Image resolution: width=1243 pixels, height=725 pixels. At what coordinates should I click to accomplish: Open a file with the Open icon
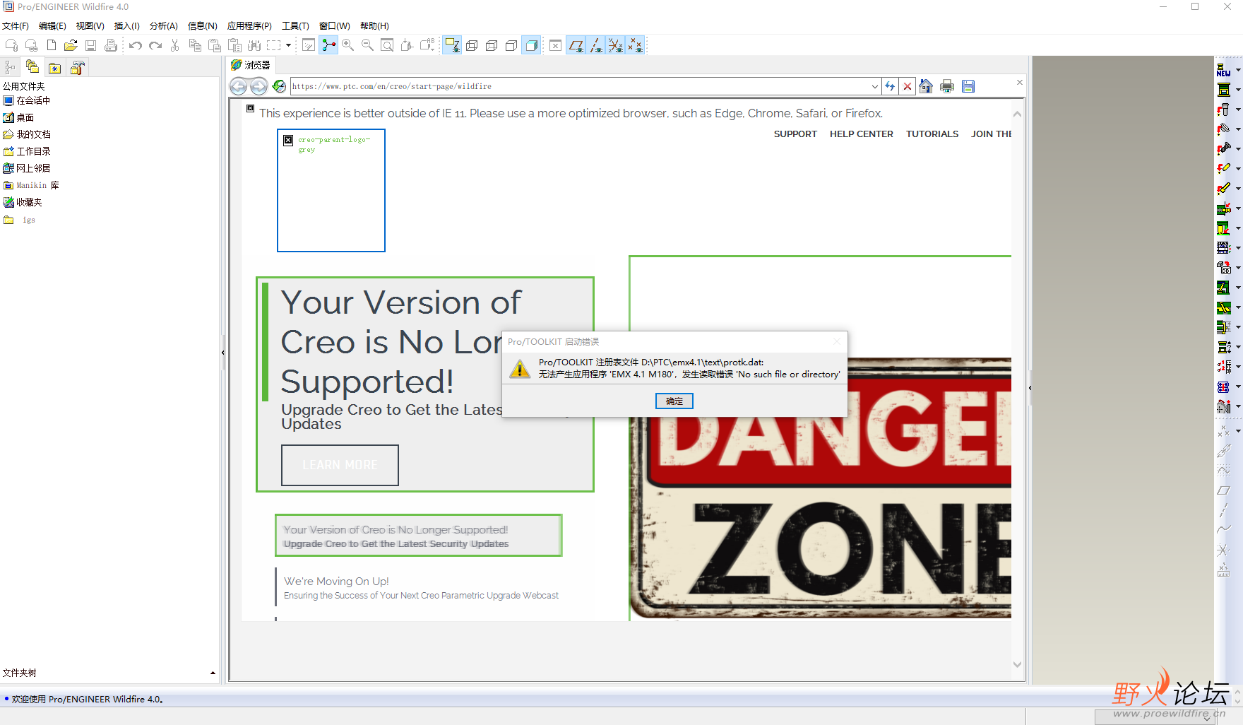pos(71,45)
